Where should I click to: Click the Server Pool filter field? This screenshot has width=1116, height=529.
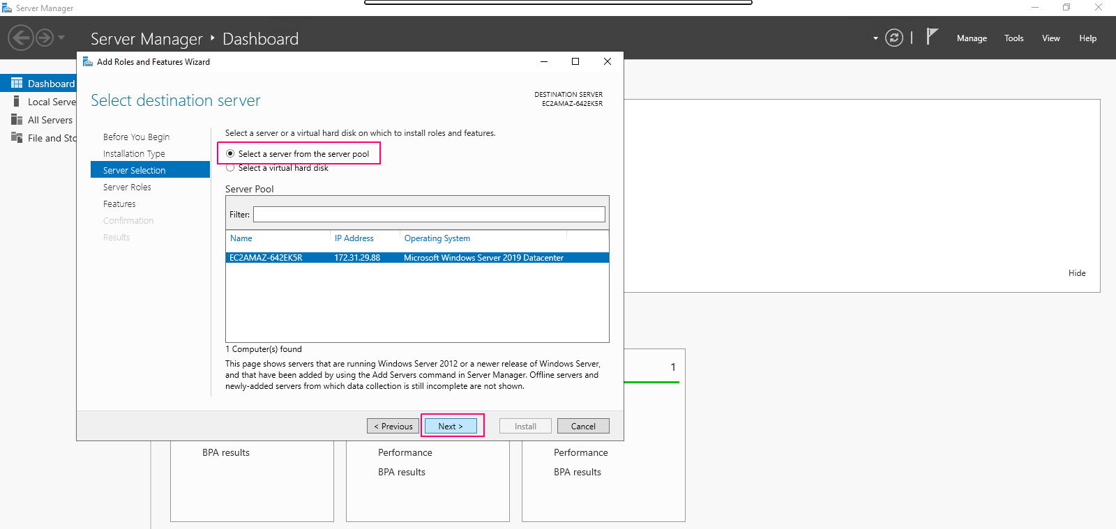[x=429, y=214]
